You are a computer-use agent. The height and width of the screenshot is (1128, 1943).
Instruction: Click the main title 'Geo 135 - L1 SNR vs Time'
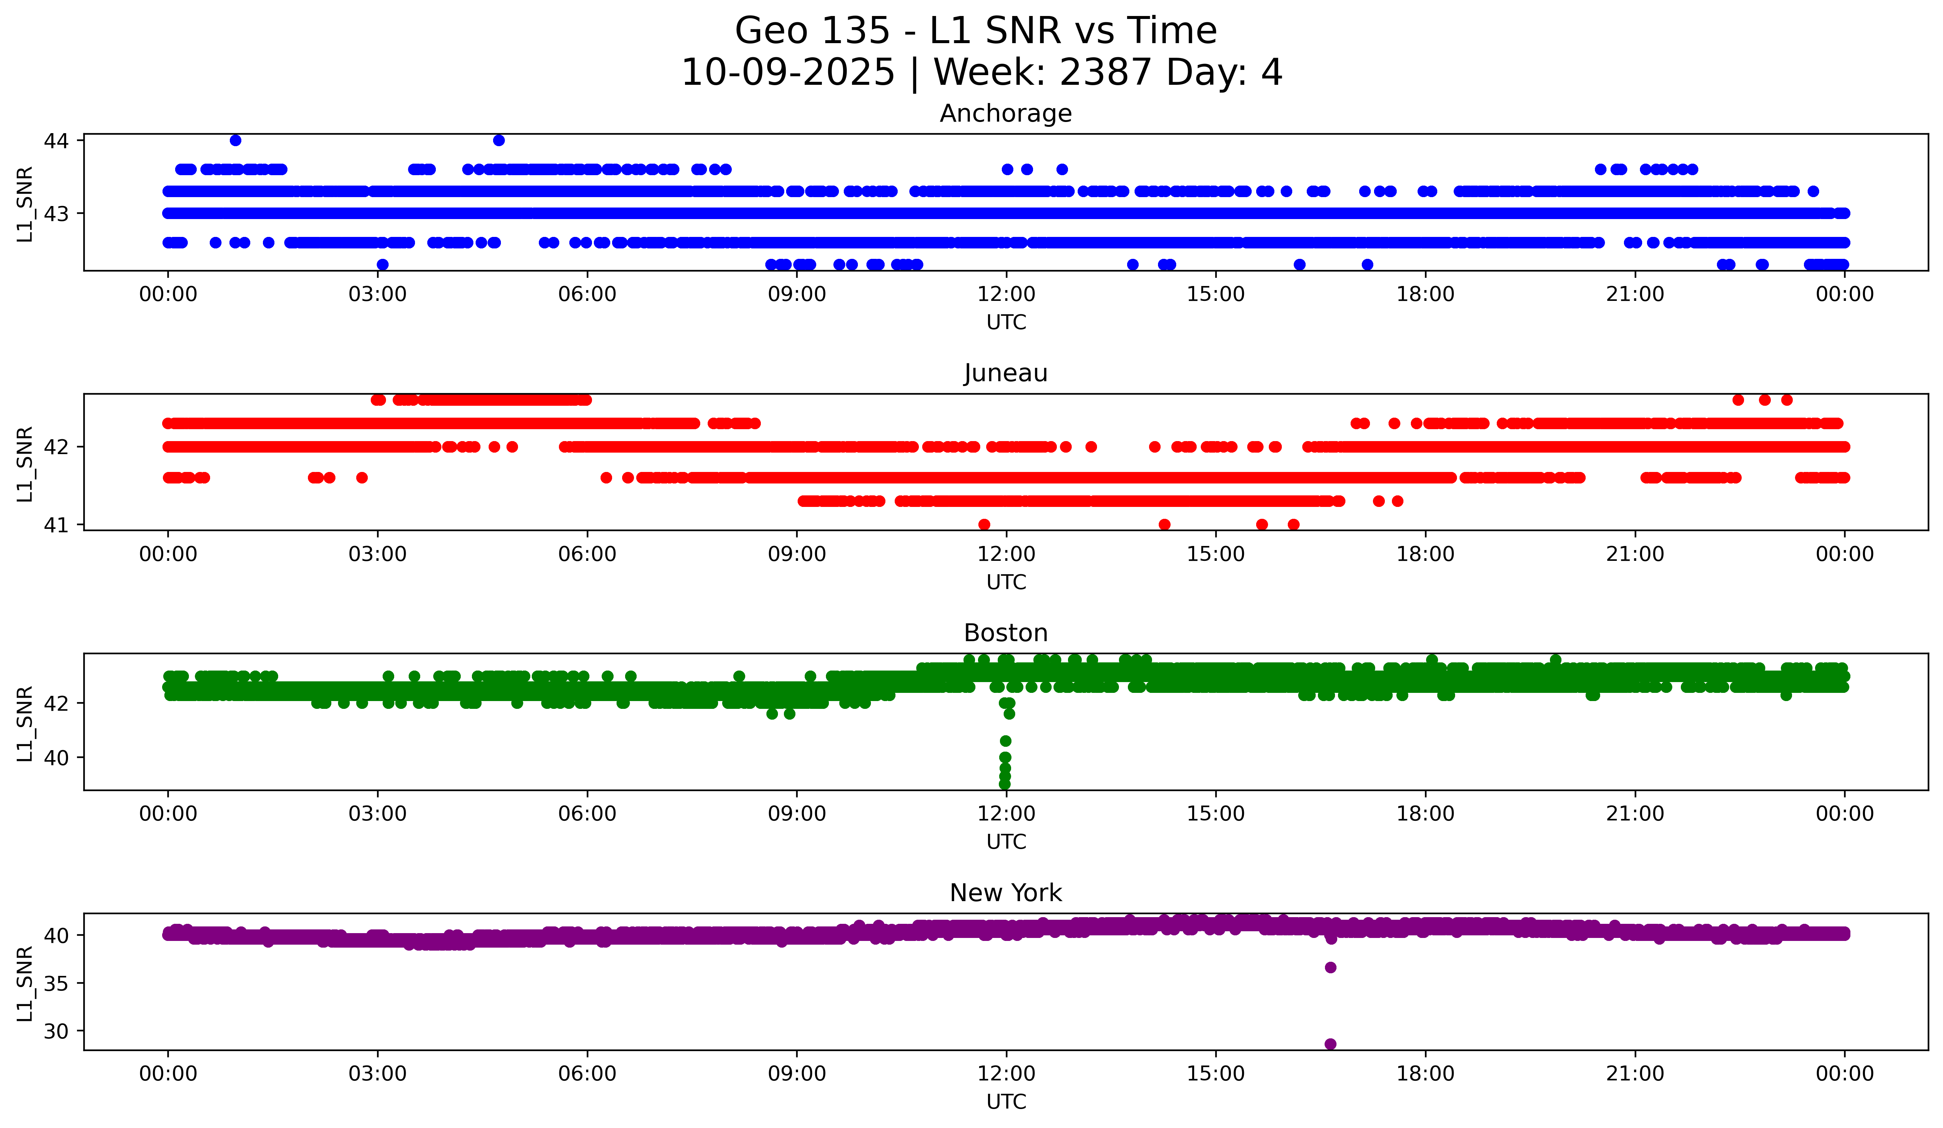(x=975, y=32)
